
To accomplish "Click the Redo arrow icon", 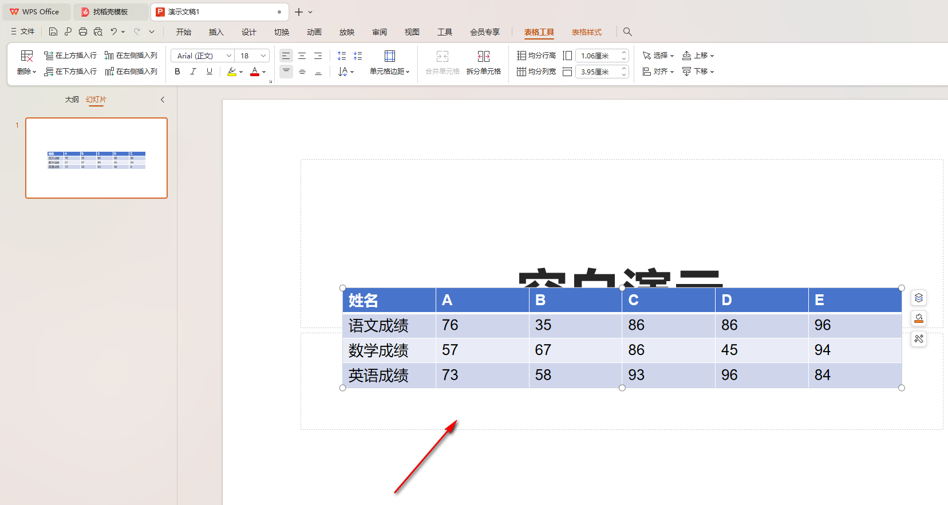I will click(137, 31).
